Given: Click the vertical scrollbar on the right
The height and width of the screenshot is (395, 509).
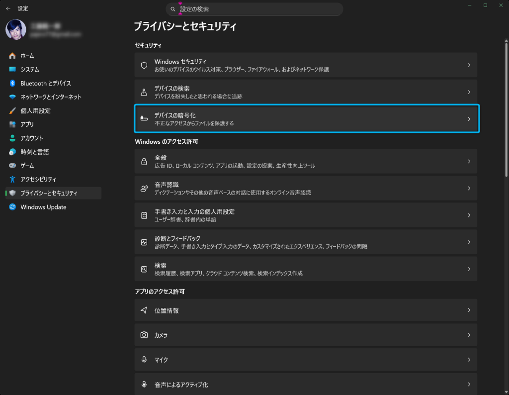Looking at the screenshot, I should click(x=506, y=99).
